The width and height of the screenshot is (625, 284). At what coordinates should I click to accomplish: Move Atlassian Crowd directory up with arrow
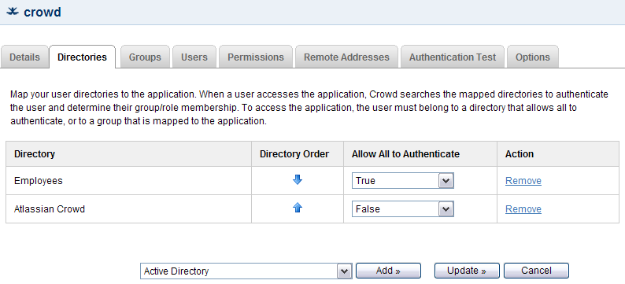point(298,208)
